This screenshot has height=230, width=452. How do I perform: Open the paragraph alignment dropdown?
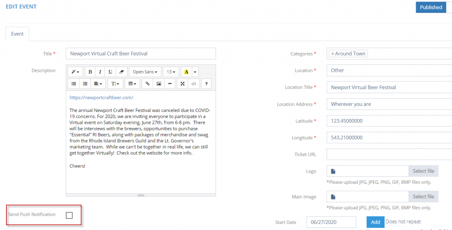tap(98, 83)
